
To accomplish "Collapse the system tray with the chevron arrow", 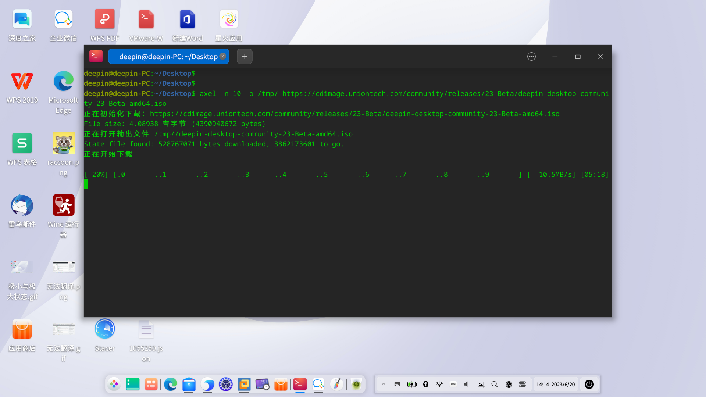I will (x=384, y=384).
